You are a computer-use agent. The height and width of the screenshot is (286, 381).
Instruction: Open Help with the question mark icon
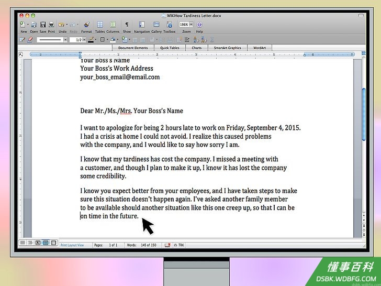tap(199, 25)
